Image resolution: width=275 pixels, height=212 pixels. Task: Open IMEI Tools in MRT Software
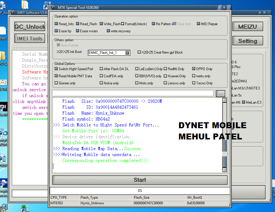[30, 38]
